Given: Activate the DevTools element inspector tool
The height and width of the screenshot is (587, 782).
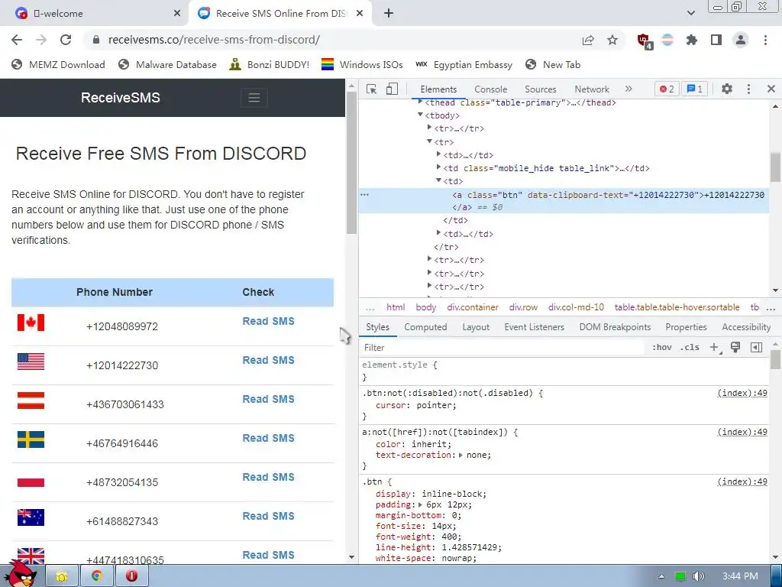Looking at the screenshot, I should [372, 89].
